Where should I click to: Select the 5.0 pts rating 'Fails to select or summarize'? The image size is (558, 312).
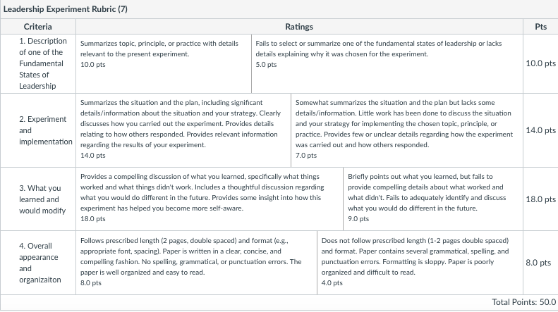point(387,64)
